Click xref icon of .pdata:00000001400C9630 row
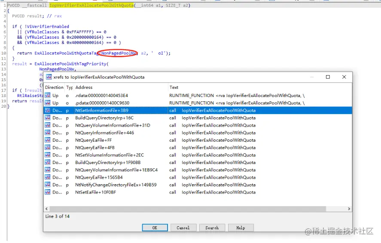This screenshot has height=243, width=381. tap(48, 103)
